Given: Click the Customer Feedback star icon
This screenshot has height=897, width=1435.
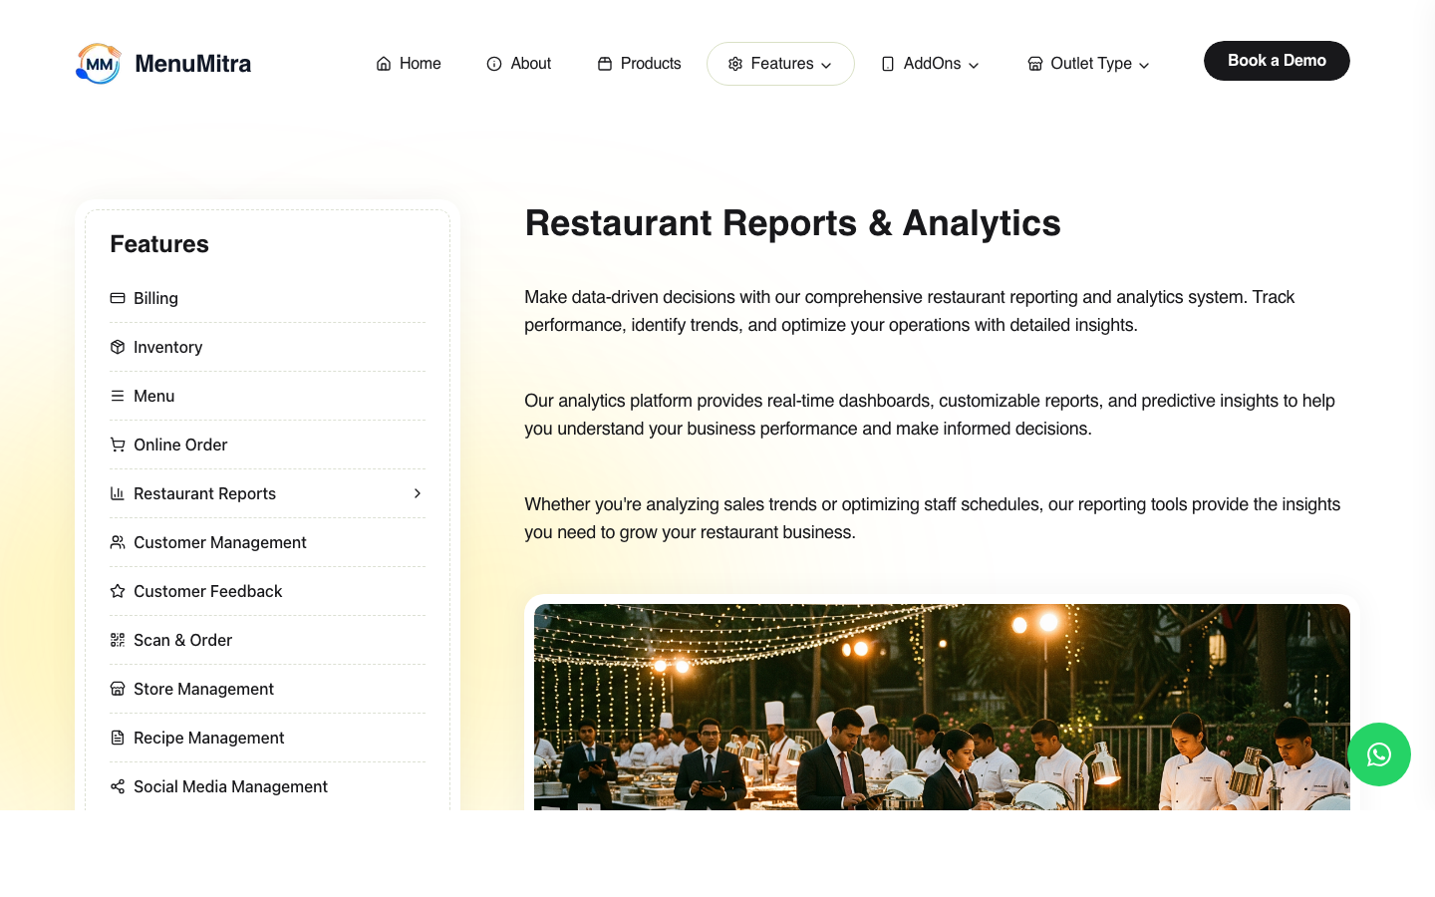Looking at the screenshot, I should pyautogui.click(x=118, y=591).
